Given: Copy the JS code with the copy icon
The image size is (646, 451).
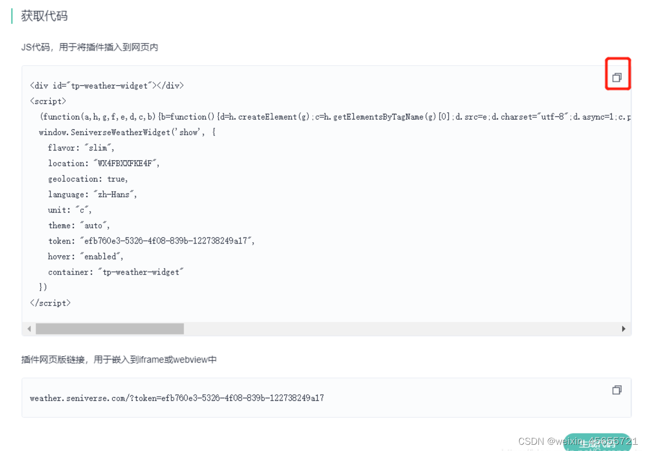Looking at the screenshot, I should pos(617,78).
